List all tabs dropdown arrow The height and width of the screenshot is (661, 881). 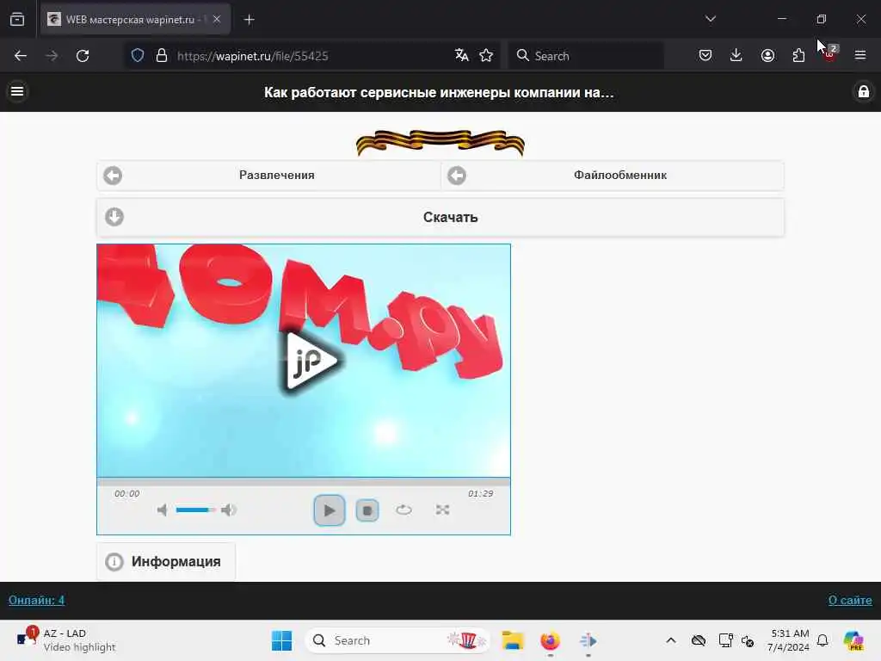[x=710, y=19]
